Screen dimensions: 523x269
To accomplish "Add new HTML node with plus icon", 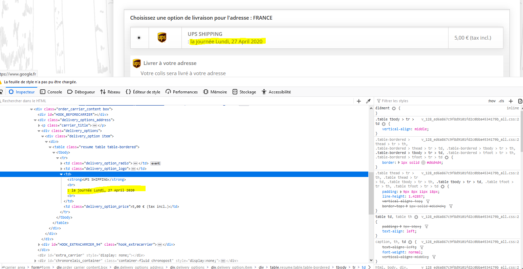I will pyautogui.click(x=359, y=101).
